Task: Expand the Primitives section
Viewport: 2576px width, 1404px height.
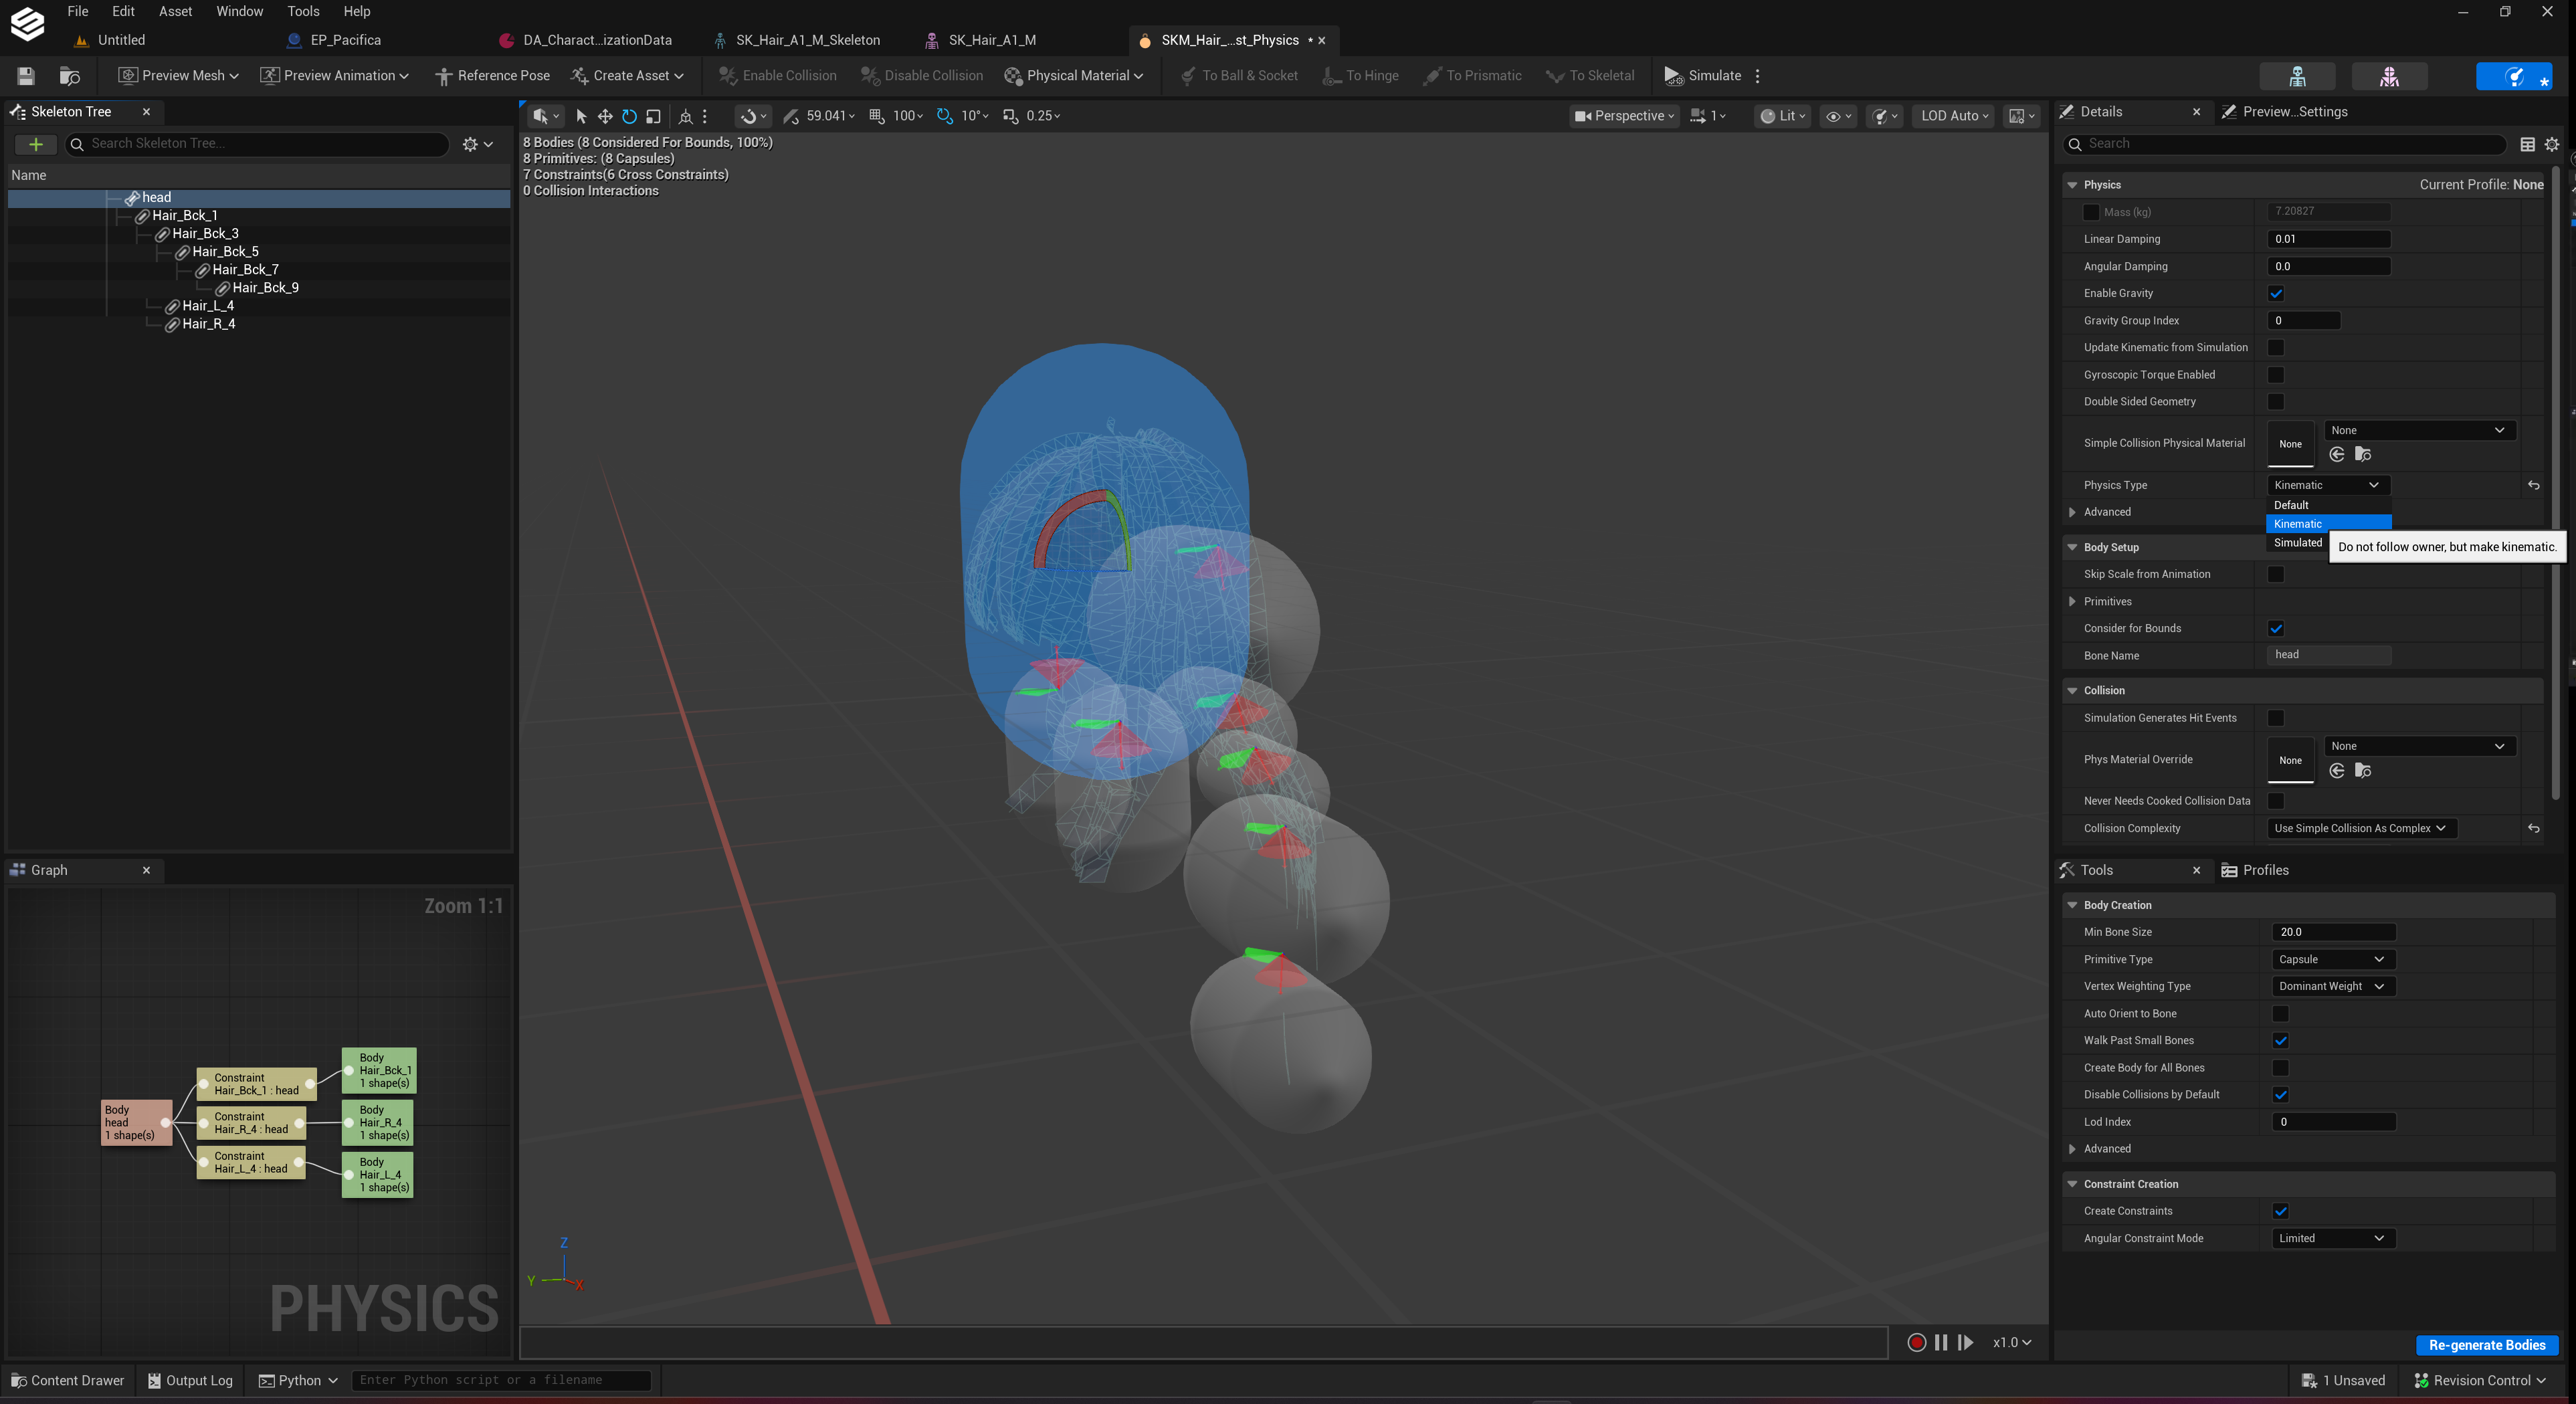Action: tap(2072, 602)
